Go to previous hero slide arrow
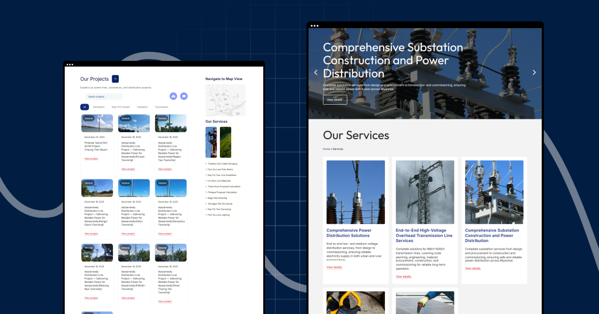 tap(315, 72)
